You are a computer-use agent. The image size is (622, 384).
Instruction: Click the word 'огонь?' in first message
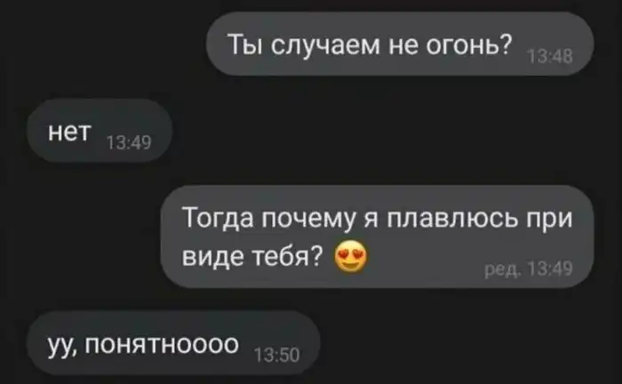click(x=469, y=44)
